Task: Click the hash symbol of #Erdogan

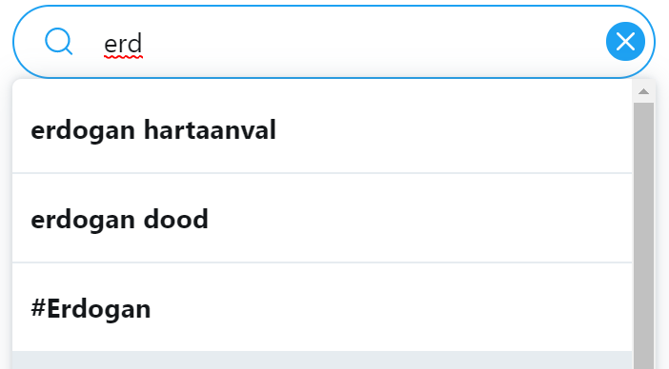Action: click(x=38, y=308)
